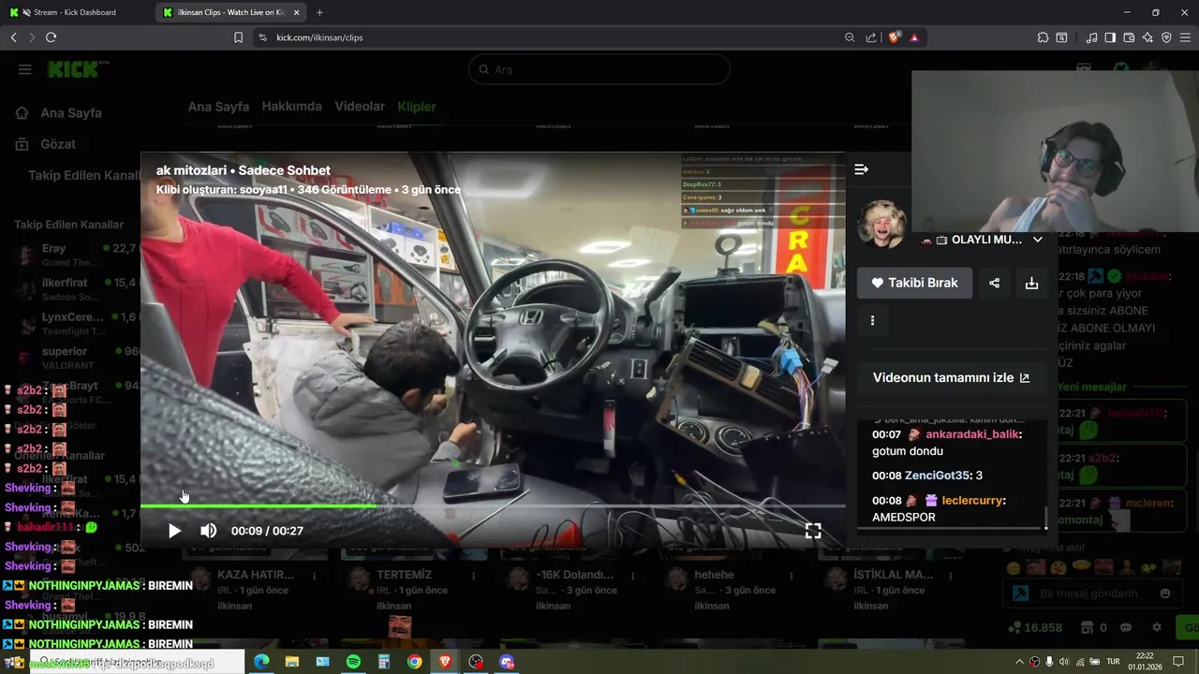Open Leo AI sparkle icon

(x=1147, y=37)
